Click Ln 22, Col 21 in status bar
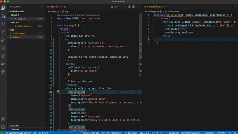 (131, 133)
